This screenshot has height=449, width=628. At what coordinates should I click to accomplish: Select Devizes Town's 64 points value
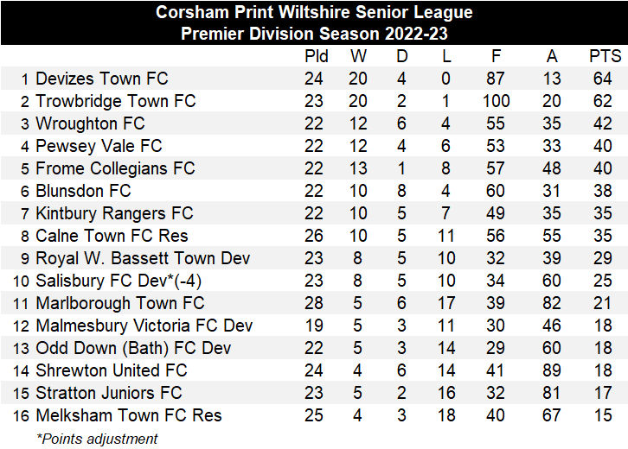[605, 79]
